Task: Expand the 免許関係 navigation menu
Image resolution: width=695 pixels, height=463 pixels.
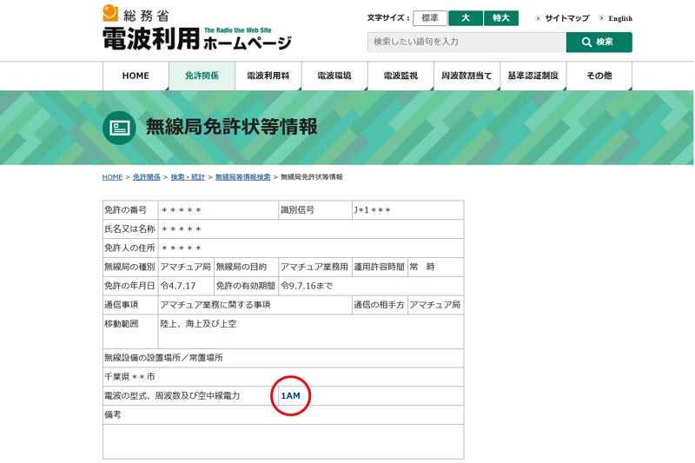Action: click(202, 76)
